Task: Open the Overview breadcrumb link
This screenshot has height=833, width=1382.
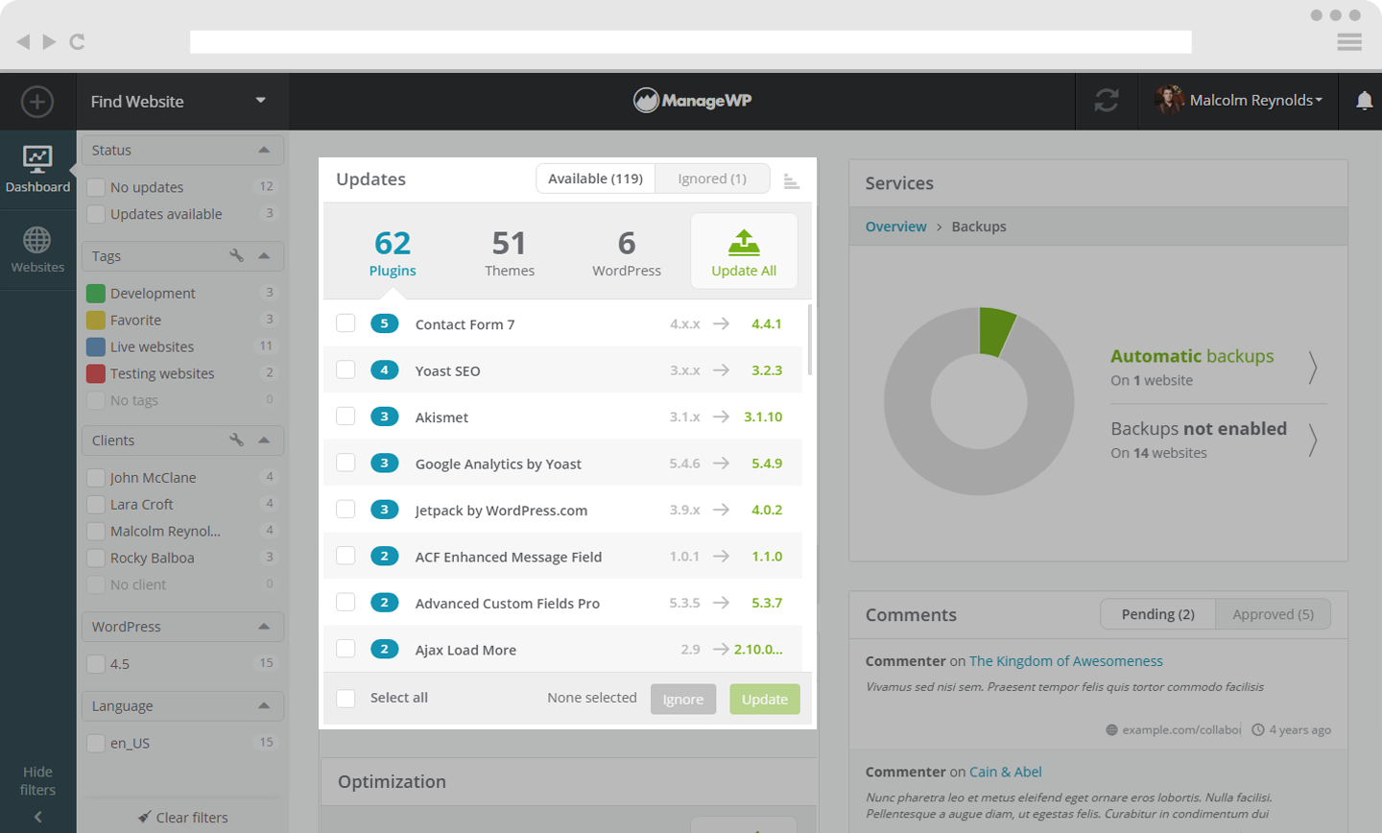Action: click(895, 226)
